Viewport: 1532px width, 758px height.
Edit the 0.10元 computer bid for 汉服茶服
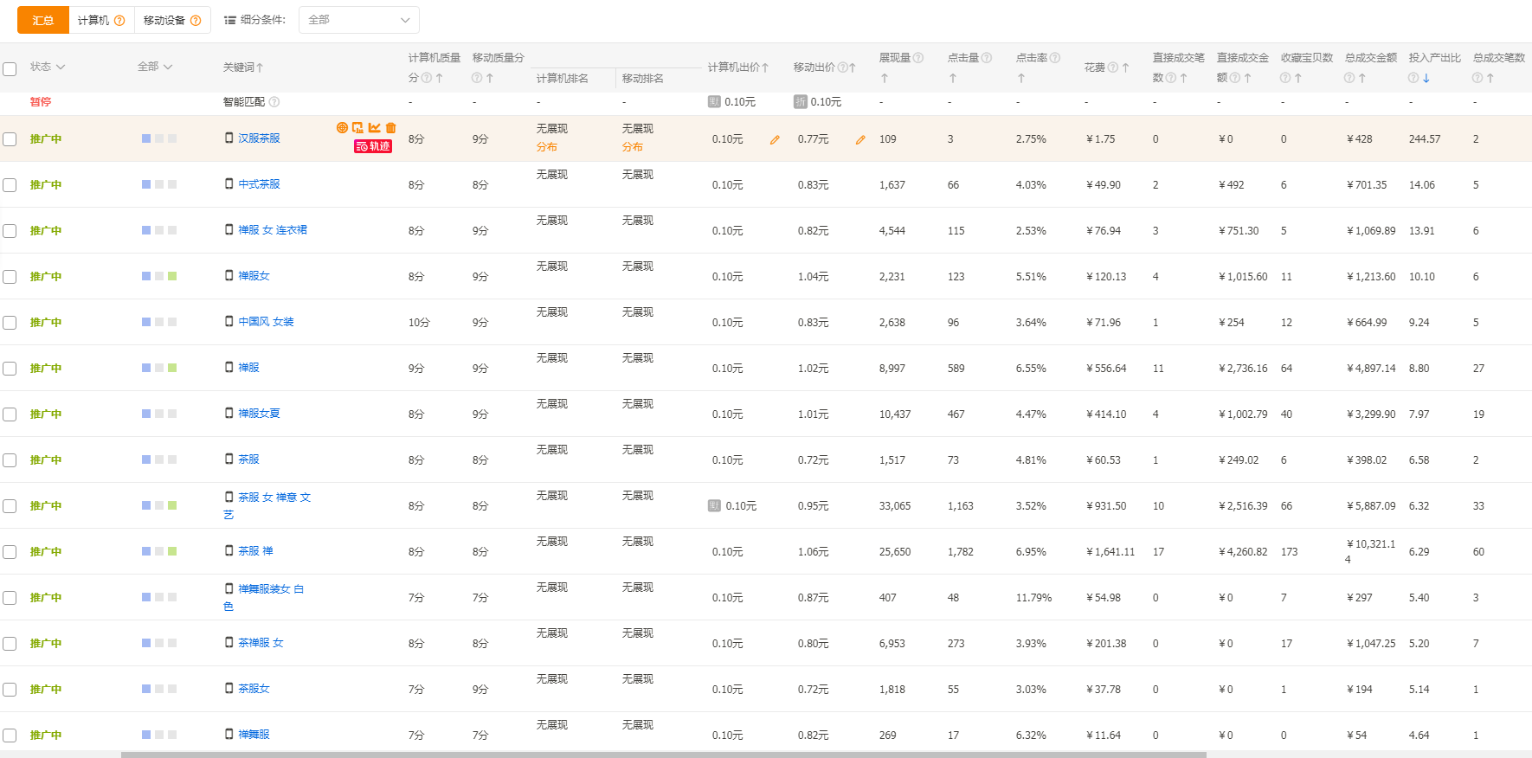pos(775,139)
